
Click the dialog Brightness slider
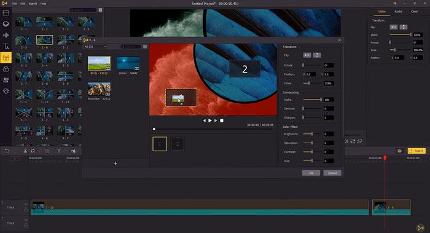[x=312, y=134]
